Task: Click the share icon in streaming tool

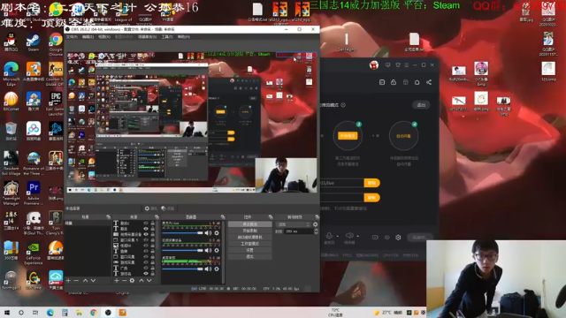Action: pos(429,82)
